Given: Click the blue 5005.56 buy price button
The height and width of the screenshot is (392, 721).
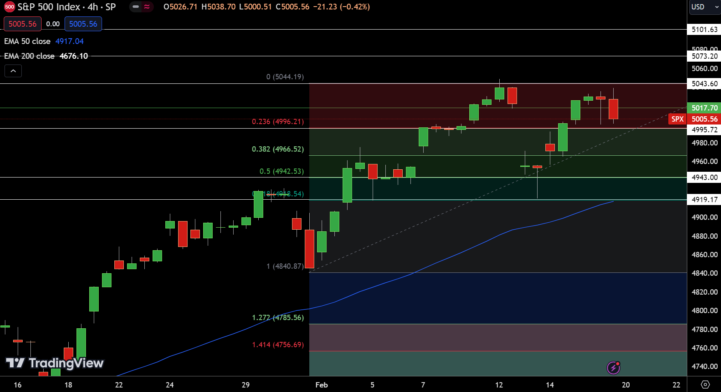Looking at the screenshot, I should tap(83, 24).
